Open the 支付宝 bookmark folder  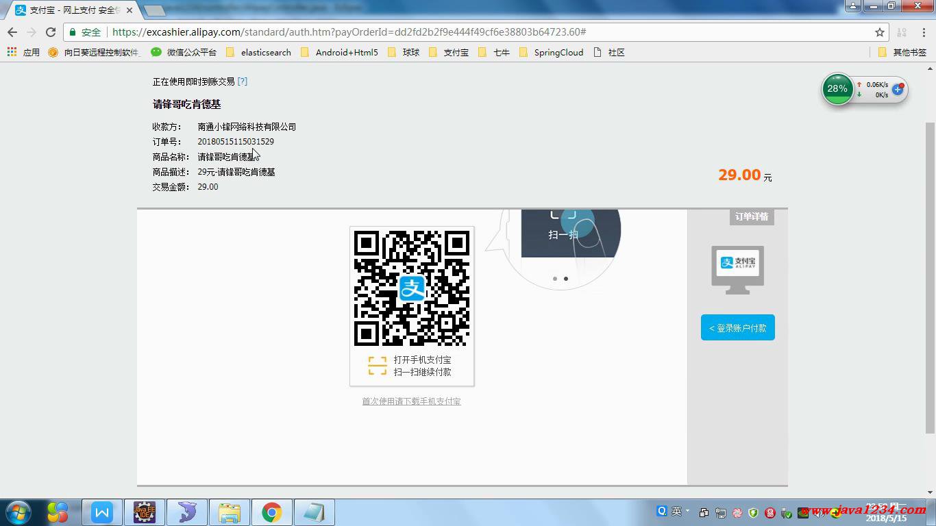(449, 52)
